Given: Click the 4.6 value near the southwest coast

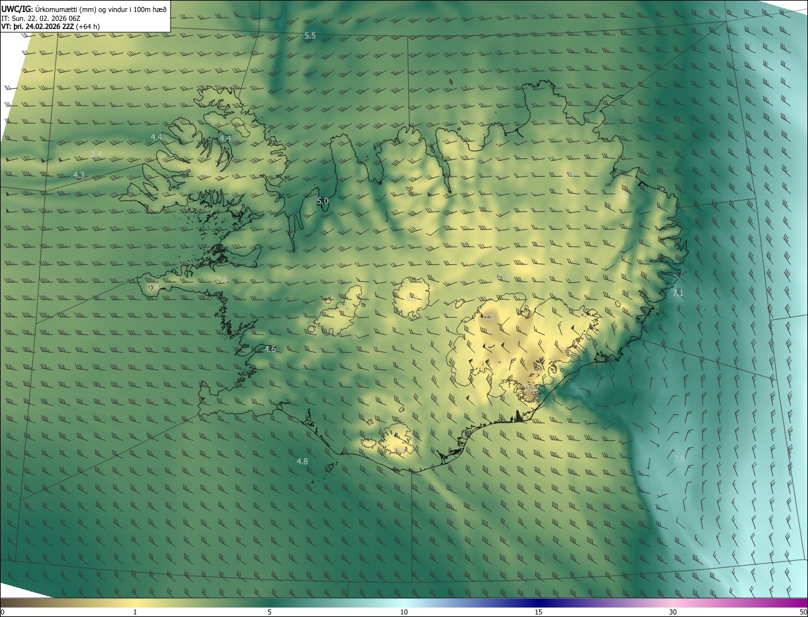Looking at the screenshot, I should point(270,349).
